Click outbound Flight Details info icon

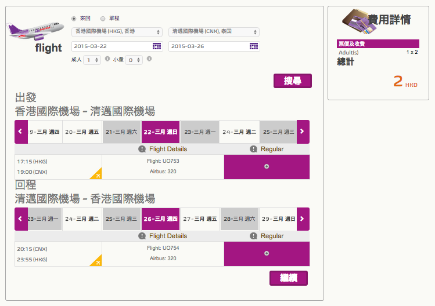tap(142, 149)
